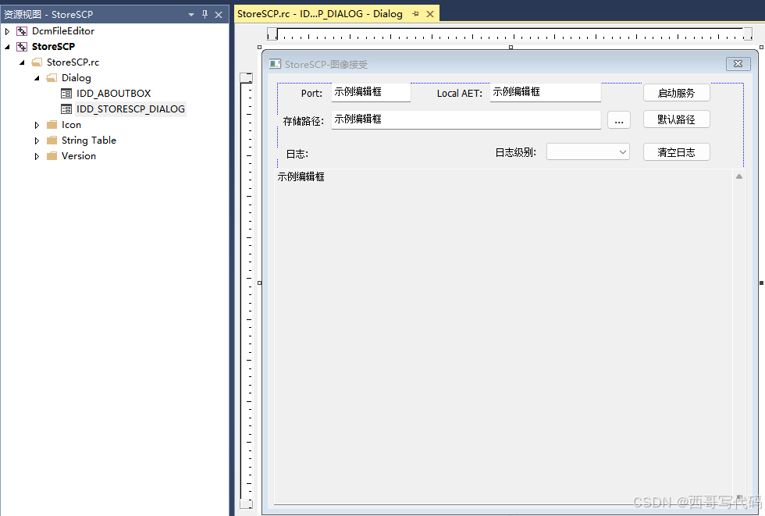Close the resource view panel
This screenshot has width=765, height=516.
pos(219,15)
